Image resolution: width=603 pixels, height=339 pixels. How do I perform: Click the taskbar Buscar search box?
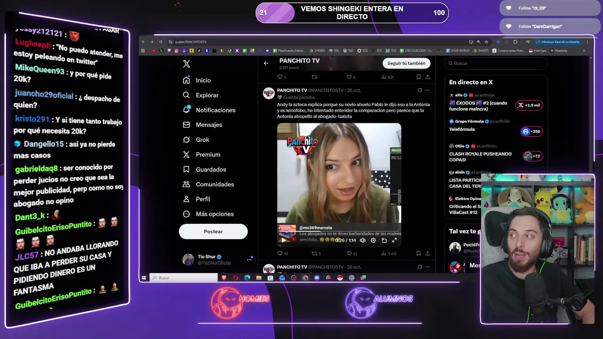click(184, 278)
